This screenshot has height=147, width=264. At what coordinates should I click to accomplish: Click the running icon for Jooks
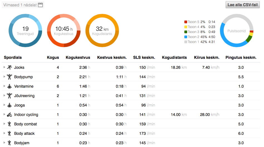10,67
